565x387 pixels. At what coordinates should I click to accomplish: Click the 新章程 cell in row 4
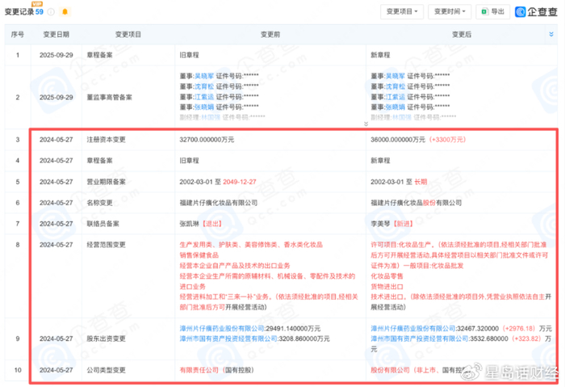click(x=380, y=161)
